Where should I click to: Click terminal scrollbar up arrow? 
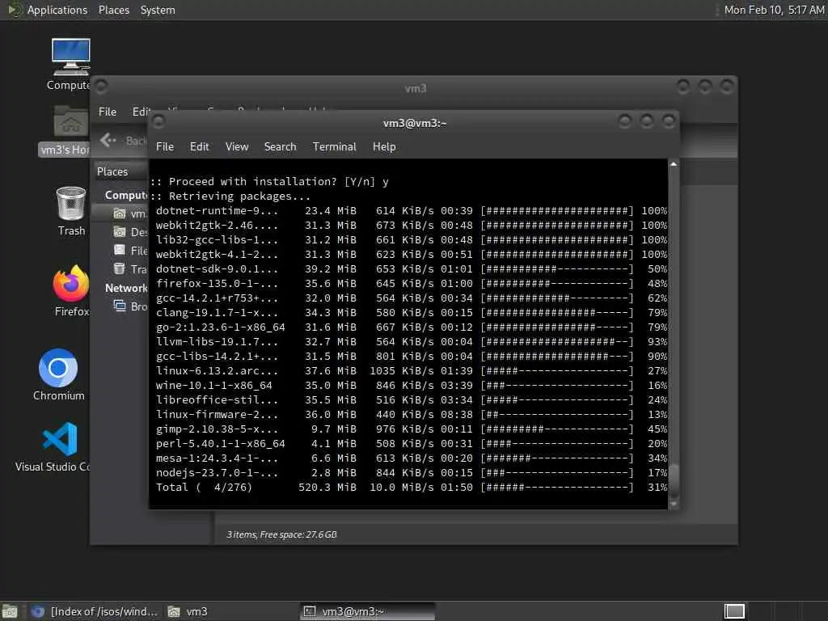click(674, 165)
